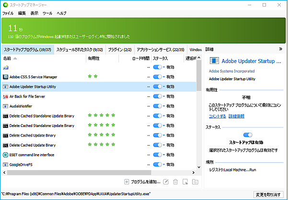Switch to スケジュールされたタスク (9/32) tab
The image size is (288, 200).
pos(80,50)
